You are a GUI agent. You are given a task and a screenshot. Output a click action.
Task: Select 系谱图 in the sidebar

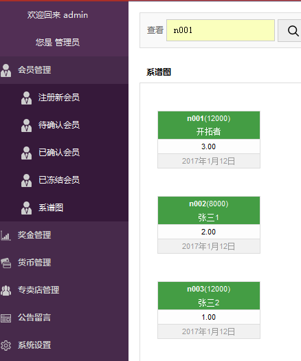pyautogui.click(x=64, y=208)
